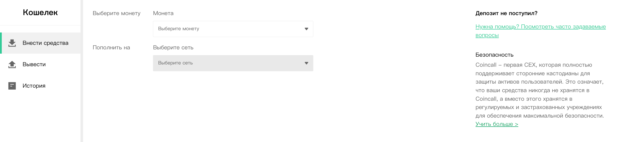Open the frequently asked questions help link

click(x=540, y=31)
